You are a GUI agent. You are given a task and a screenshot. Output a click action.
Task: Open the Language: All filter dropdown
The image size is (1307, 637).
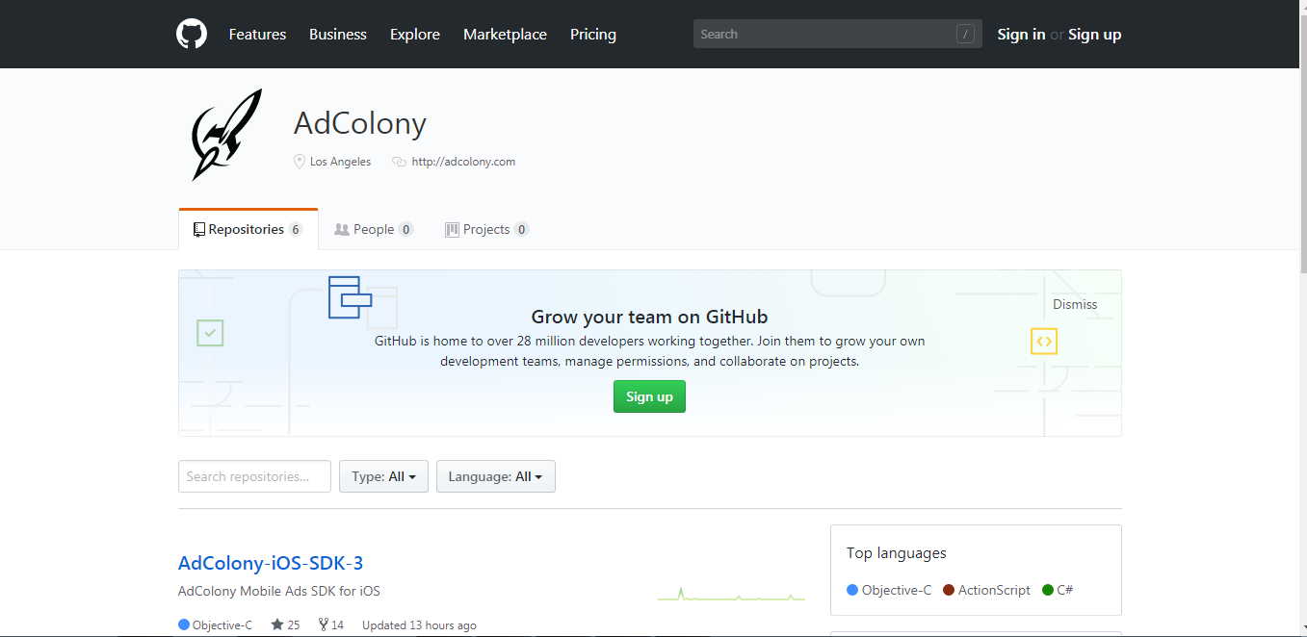tap(495, 475)
